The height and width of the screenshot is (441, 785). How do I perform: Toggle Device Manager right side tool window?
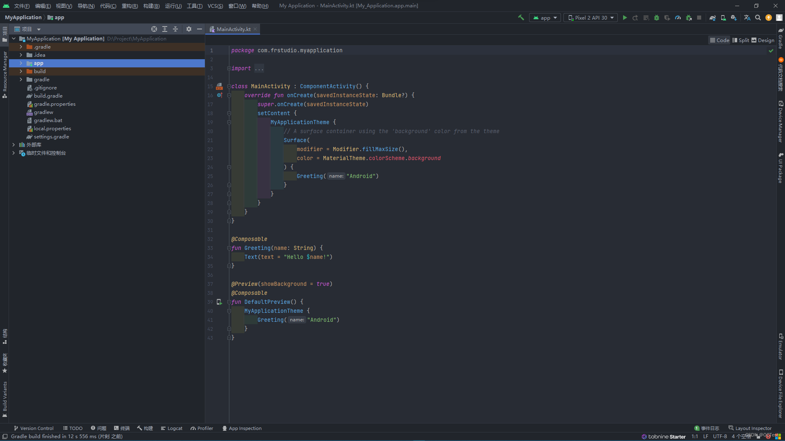[x=781, y=121]
